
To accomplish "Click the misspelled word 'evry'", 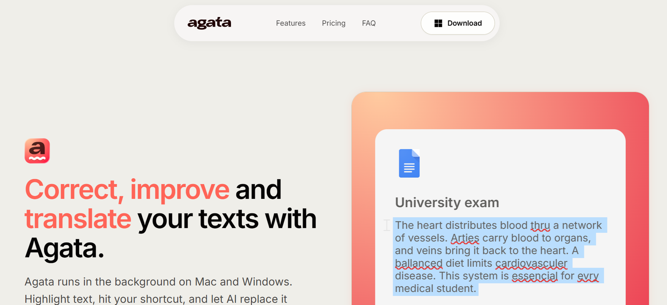I will (x=588, y=276).
